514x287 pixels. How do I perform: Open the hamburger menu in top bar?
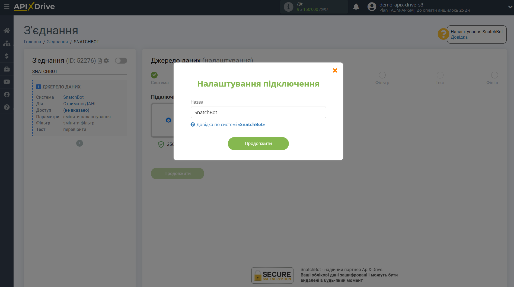[x=7, y=6]
